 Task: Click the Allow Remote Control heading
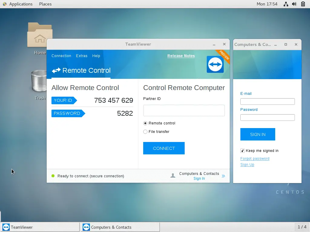tap(85, 88)
